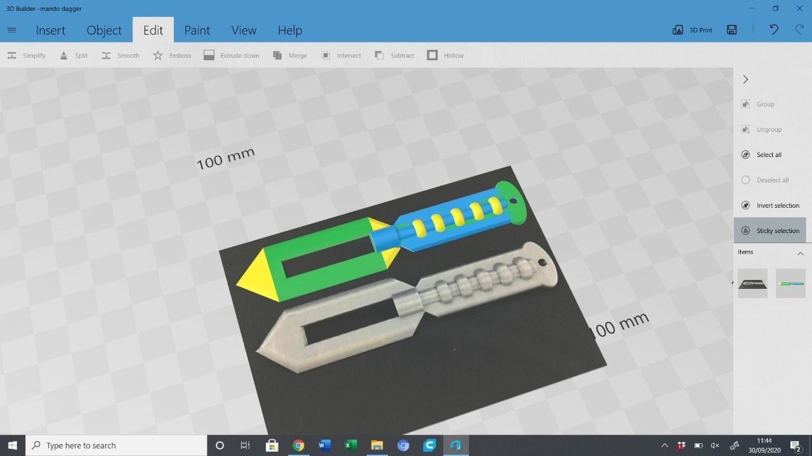Open File Explorer from taskbar

[x=377, y=445]
